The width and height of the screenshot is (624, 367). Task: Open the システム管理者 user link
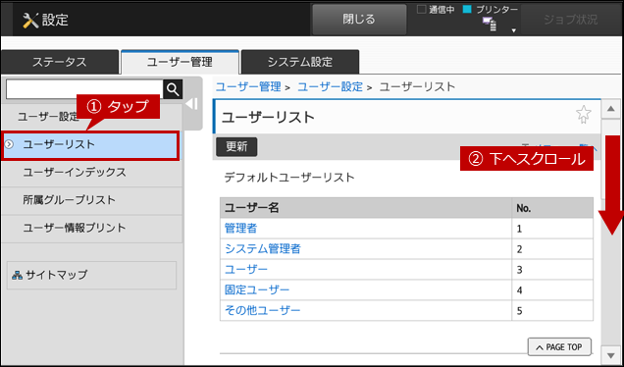(263, 249)
